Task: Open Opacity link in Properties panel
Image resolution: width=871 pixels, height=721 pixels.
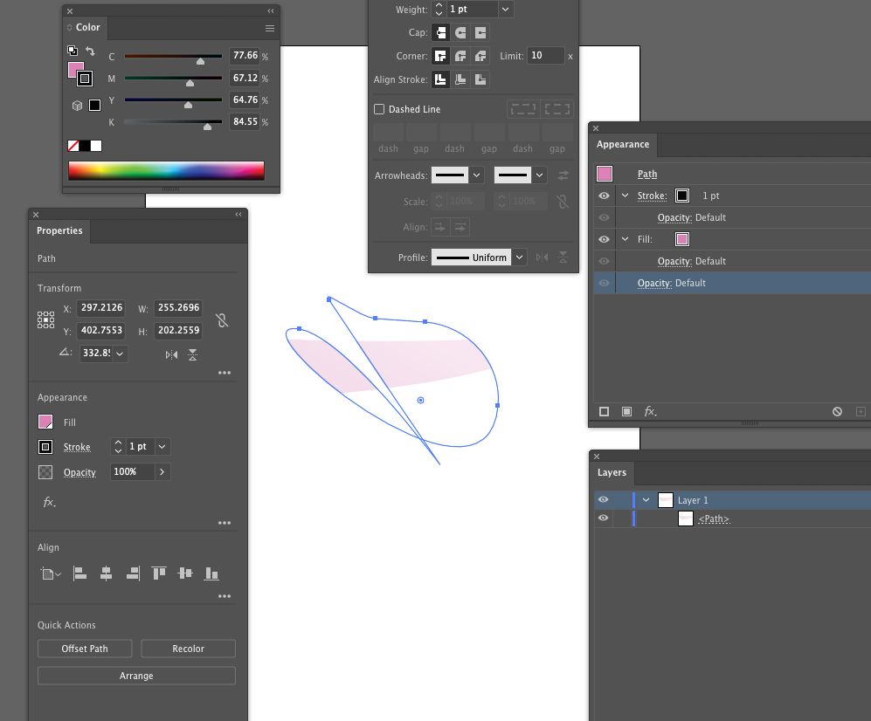Action: [x=79, y=472]
